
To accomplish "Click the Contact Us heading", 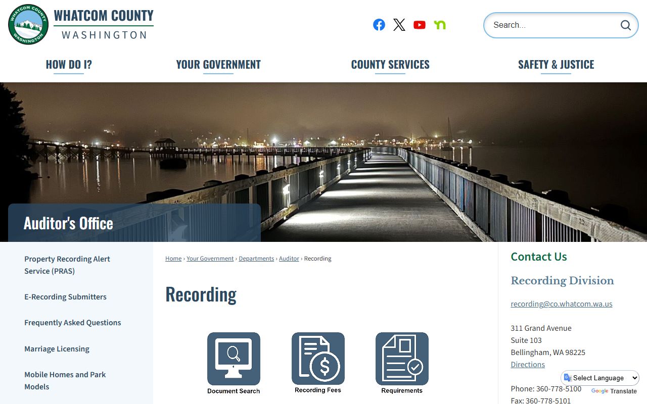I will coord(539,257).
